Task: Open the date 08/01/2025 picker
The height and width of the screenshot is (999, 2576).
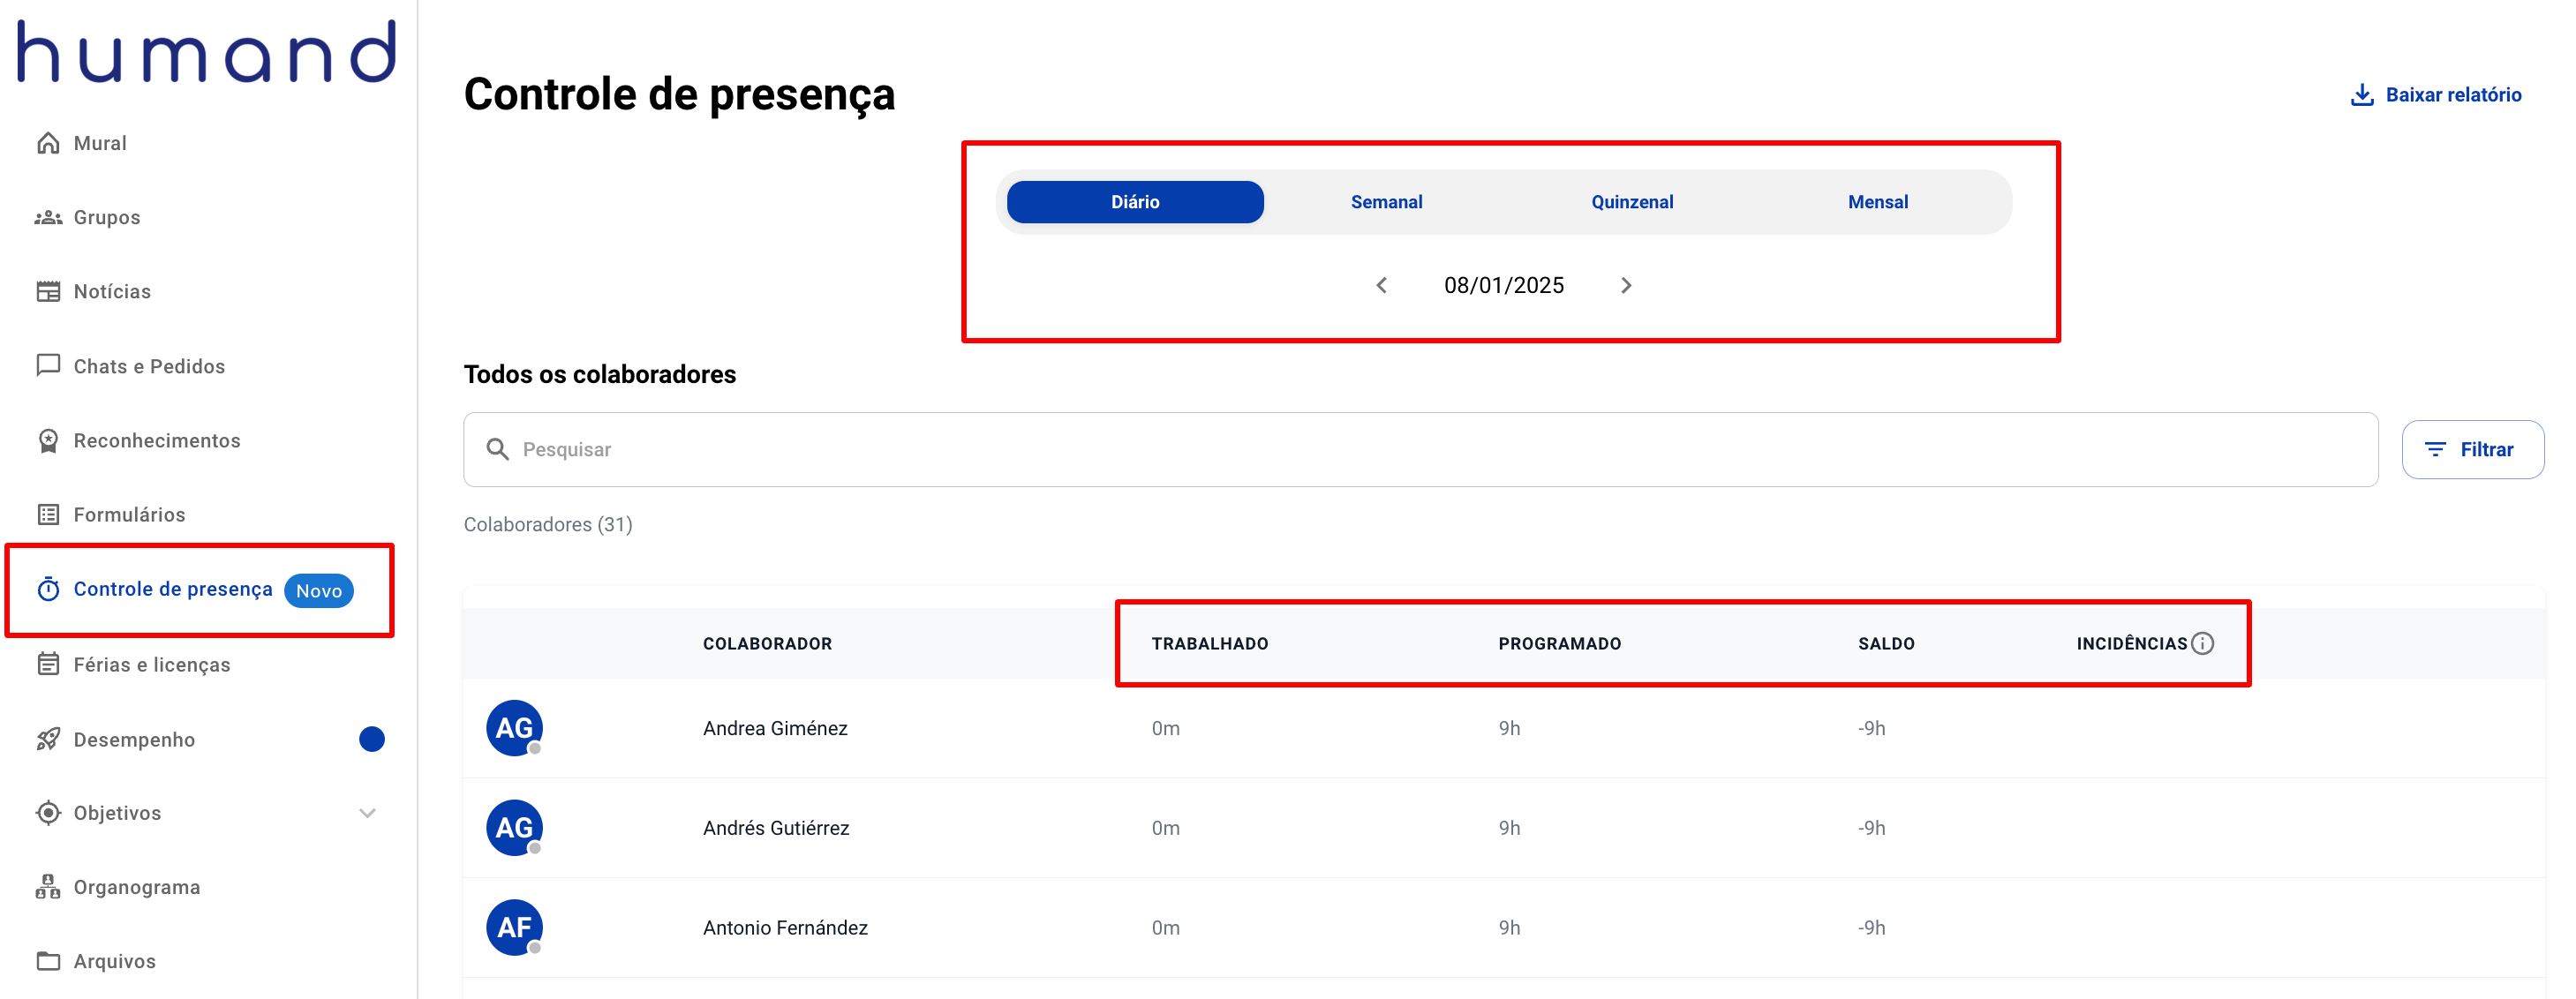Action: tap(1503, 286)
